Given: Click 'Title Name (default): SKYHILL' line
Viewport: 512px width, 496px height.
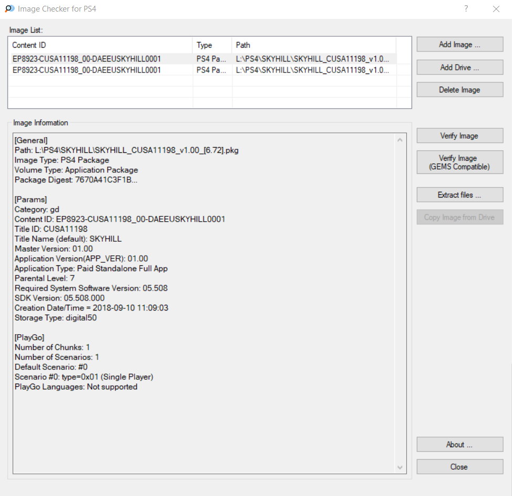Looking at the screenshot, I should click(x=68, y=239).
